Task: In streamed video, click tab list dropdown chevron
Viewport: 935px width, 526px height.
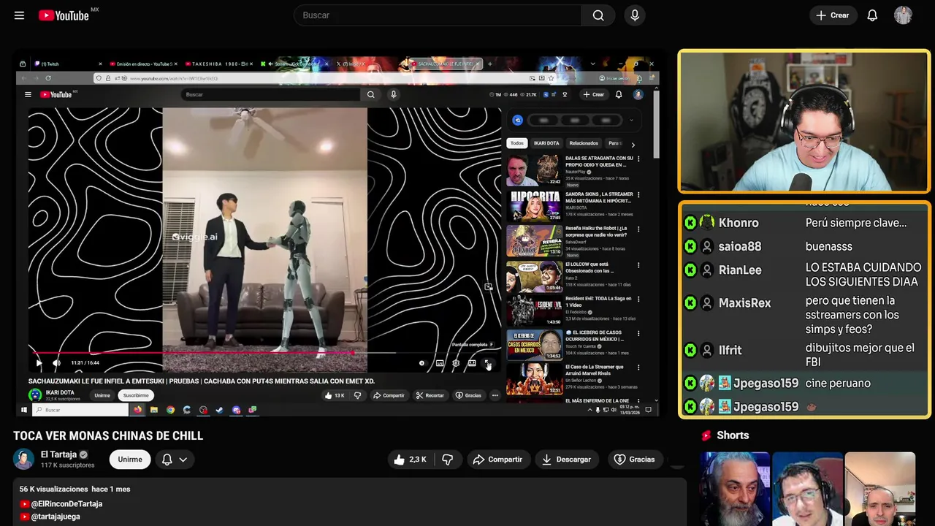Action: (592, 64)
